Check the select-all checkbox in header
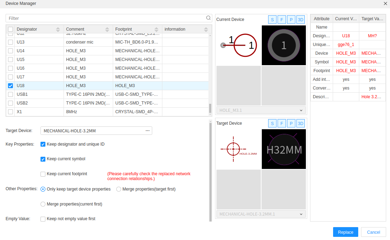The image size is (390, 240). 10,29
